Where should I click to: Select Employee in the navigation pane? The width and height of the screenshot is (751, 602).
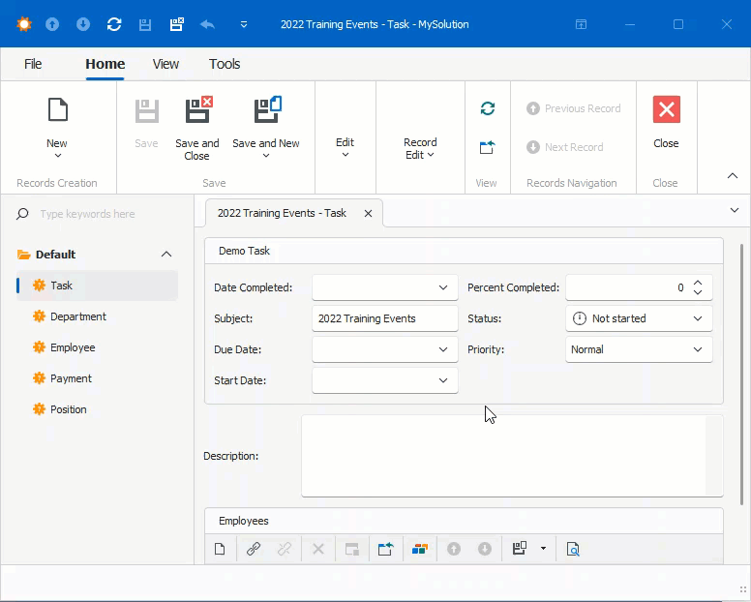(97, 347)
